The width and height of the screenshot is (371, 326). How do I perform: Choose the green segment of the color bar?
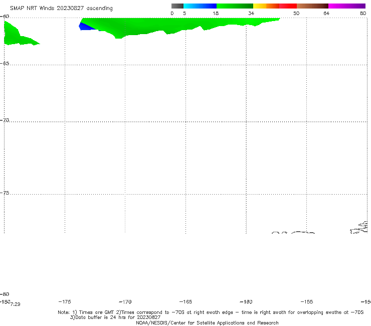click(235, 6)
